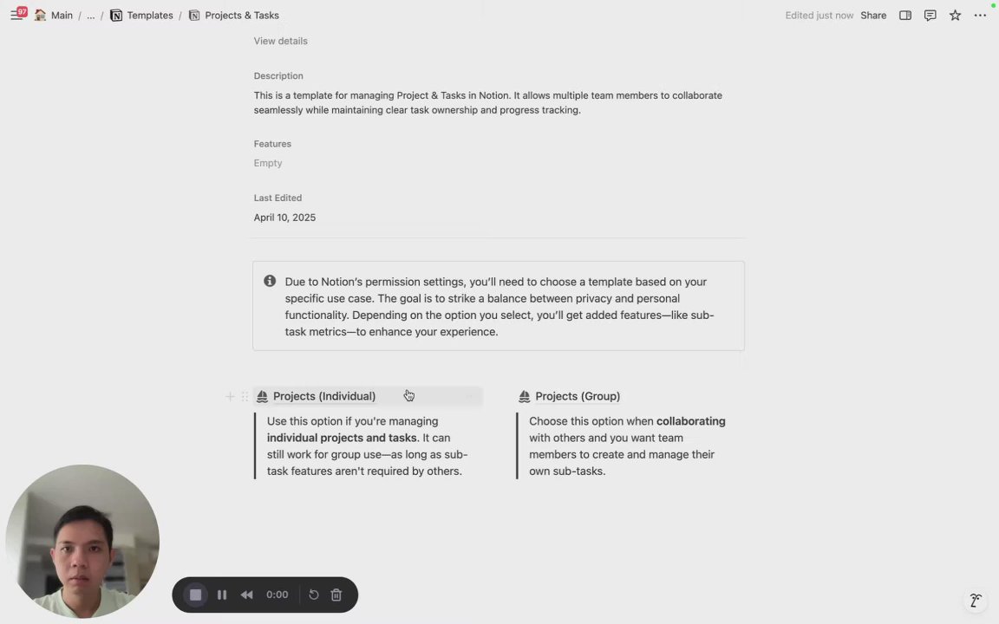The image size is (999, 624).
Task: Open the sidebar hamburger menu
Action: tap(16, 16)
